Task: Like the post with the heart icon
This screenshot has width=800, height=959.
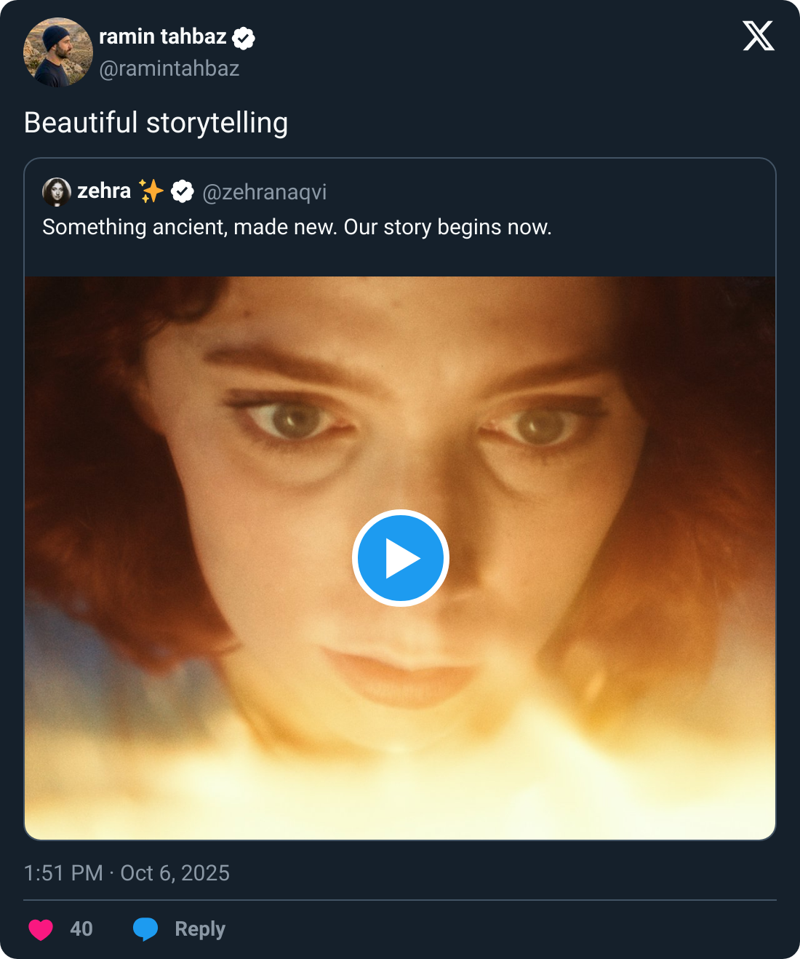Action: click(x=41, y=929)
